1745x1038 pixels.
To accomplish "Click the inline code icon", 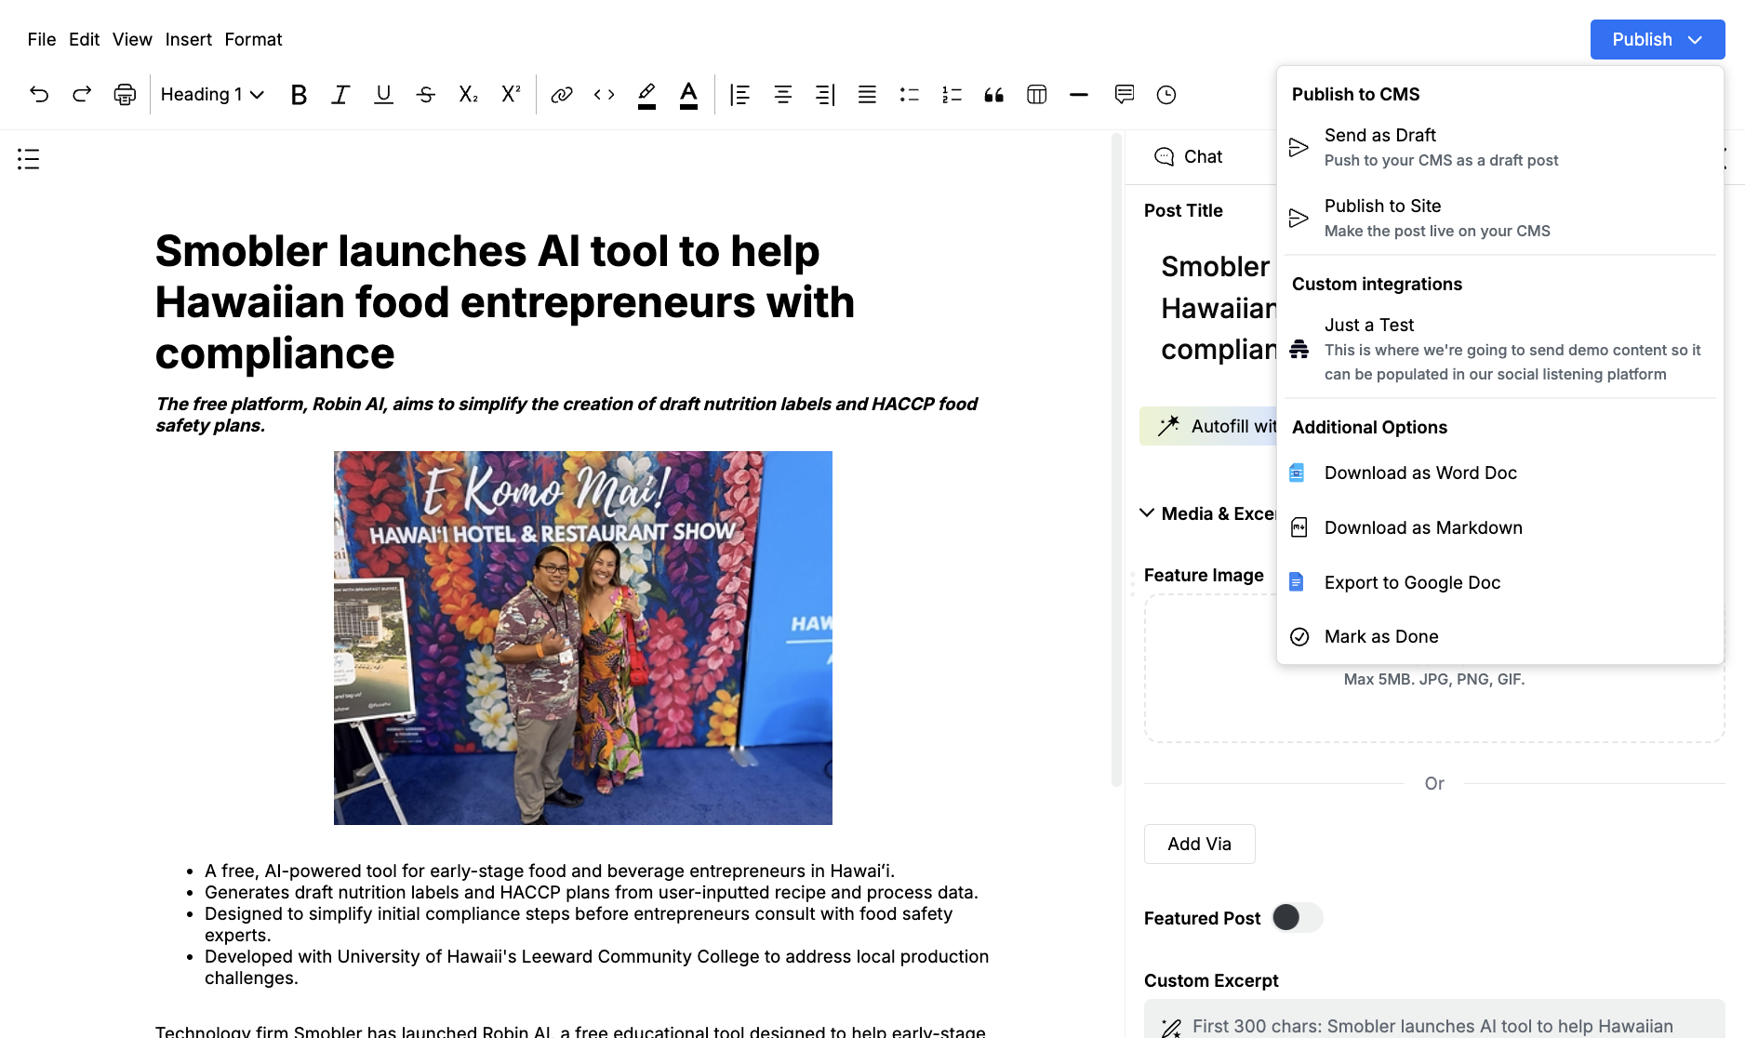I will click(605, 94).
